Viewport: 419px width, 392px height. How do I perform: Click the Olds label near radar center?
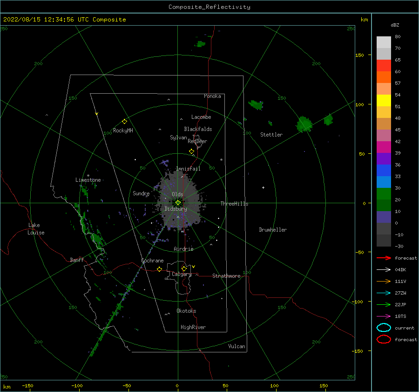177,194
